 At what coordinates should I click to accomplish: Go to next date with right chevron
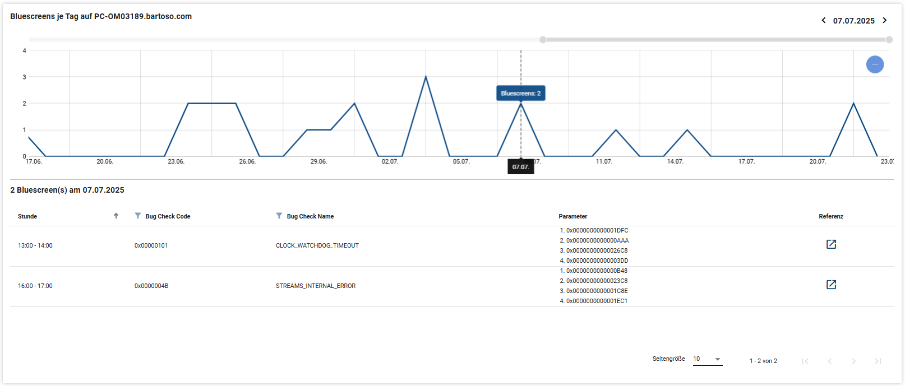coord(885,20)
